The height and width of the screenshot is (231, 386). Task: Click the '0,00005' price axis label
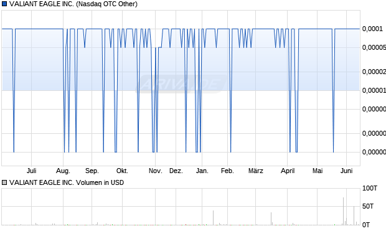(x=374, y=47)
